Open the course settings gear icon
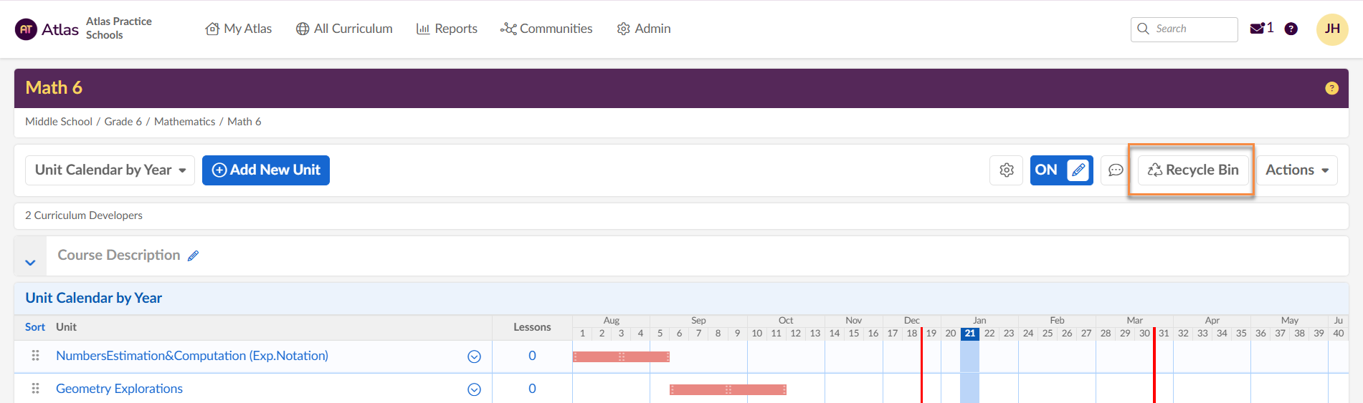The height and width of the screenshot is (403, 1363). pos(1006,170)
